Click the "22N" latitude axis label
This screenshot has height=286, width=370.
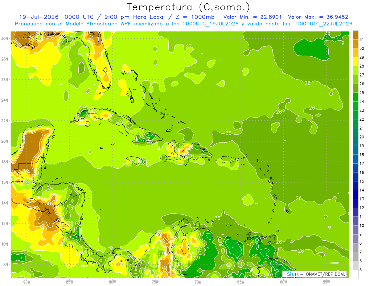(5, 121)
